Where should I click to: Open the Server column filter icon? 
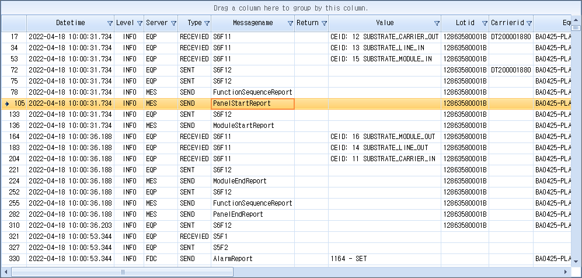(x=173, y=23)
